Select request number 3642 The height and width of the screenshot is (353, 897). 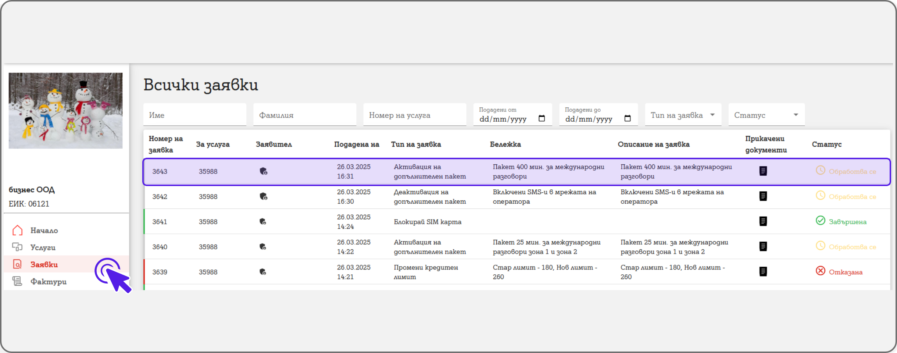(160, 196)
